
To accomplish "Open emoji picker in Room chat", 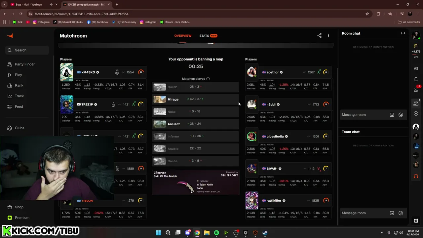I will (401, 115).
